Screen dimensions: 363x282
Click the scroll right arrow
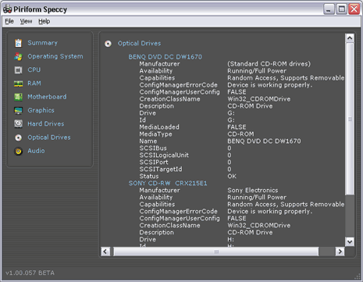tap(340, 252)
